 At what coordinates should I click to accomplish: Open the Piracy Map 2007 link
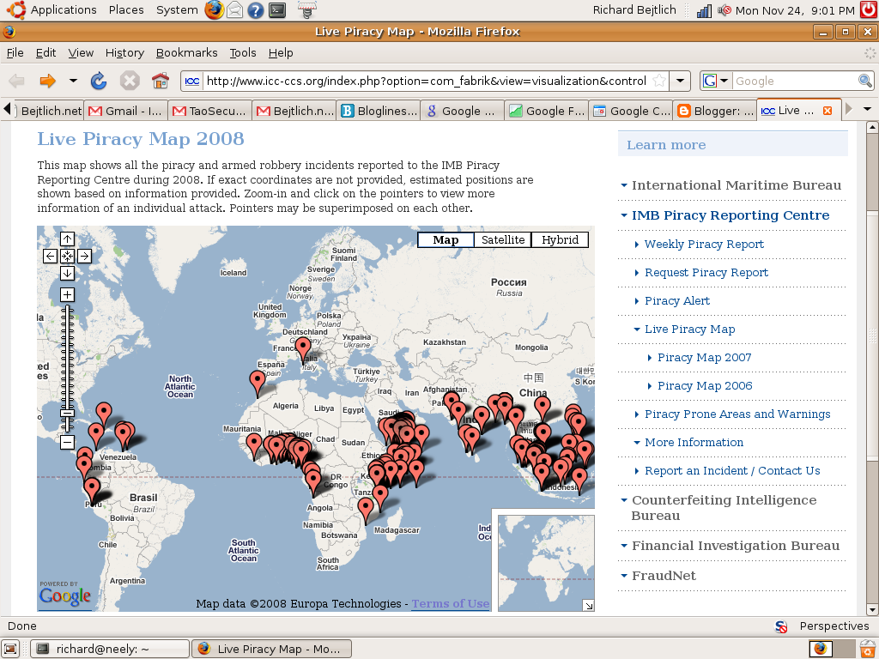point(704,358)
